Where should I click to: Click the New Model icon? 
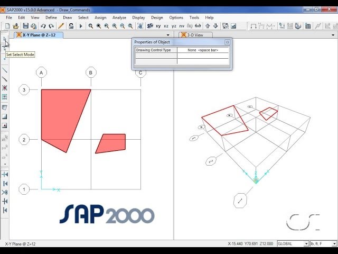click(x=7, y=26)
